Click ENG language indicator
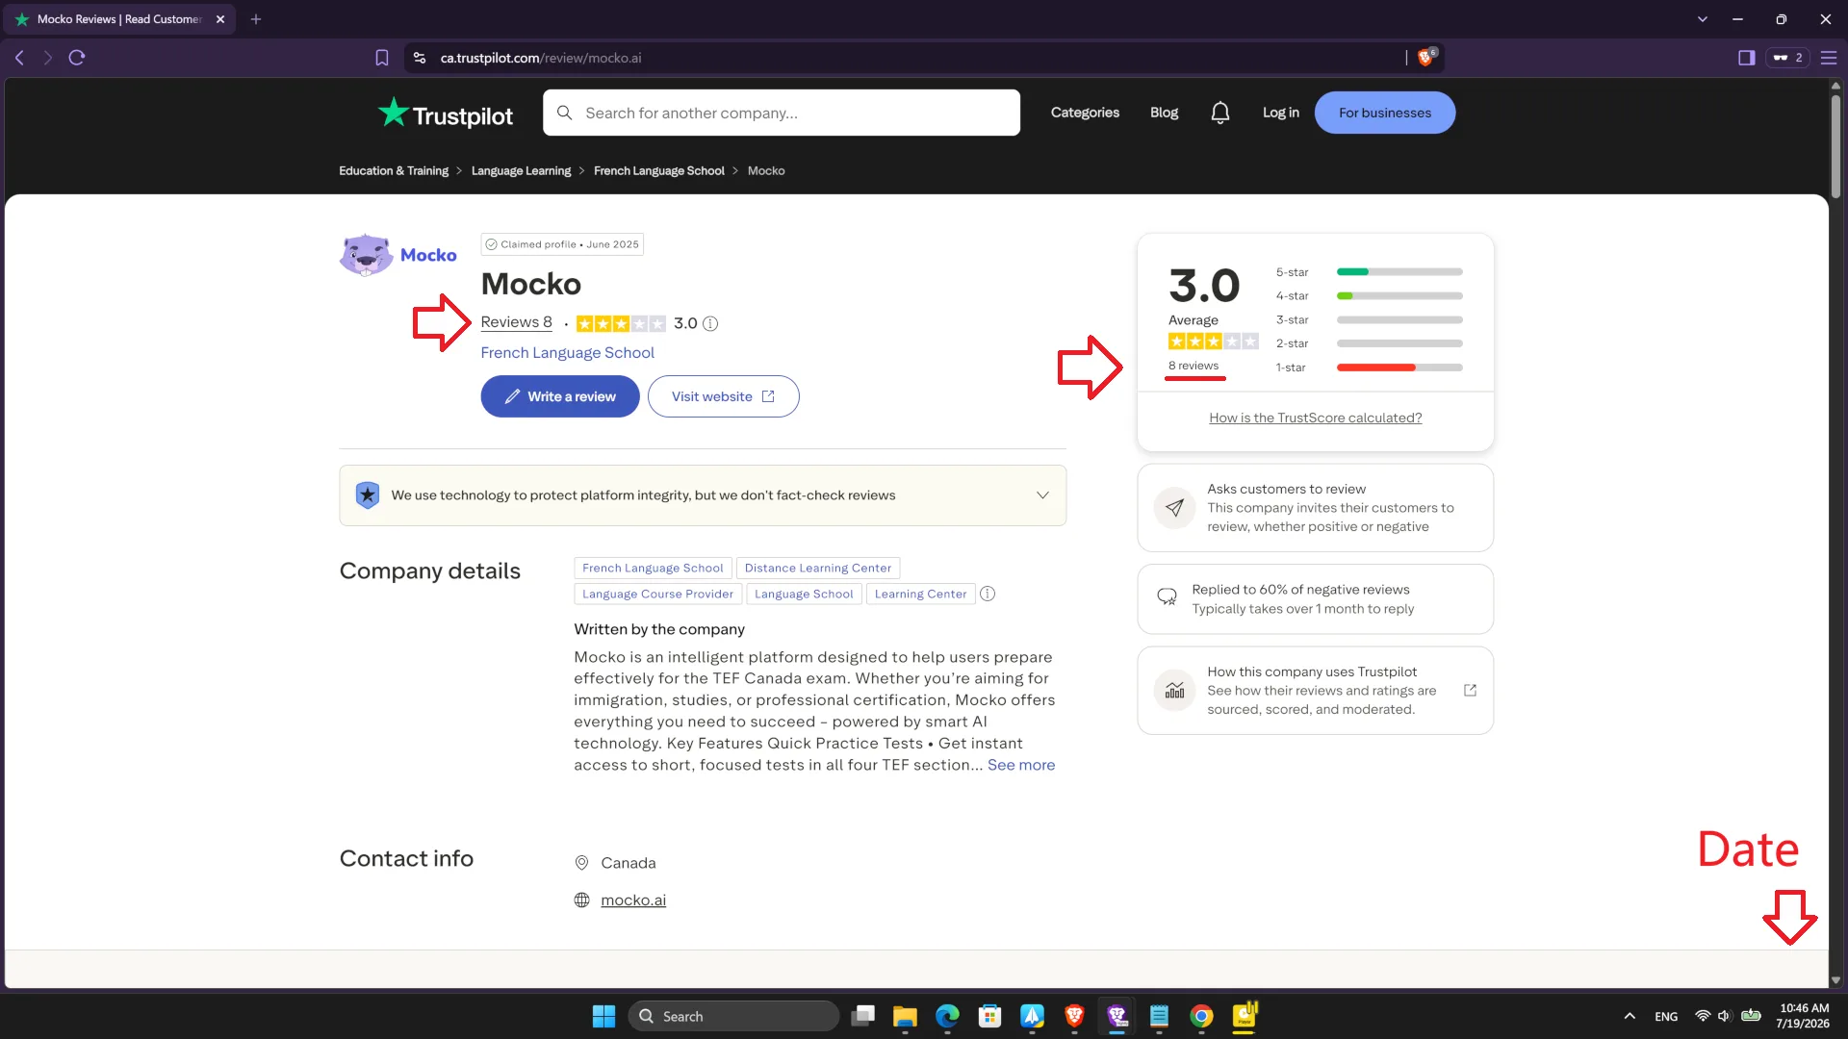The height and width of the screenshot is (1039, 1848). point(1666,1017)
